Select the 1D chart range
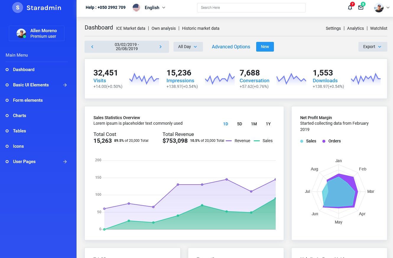 tap(225, 124)
